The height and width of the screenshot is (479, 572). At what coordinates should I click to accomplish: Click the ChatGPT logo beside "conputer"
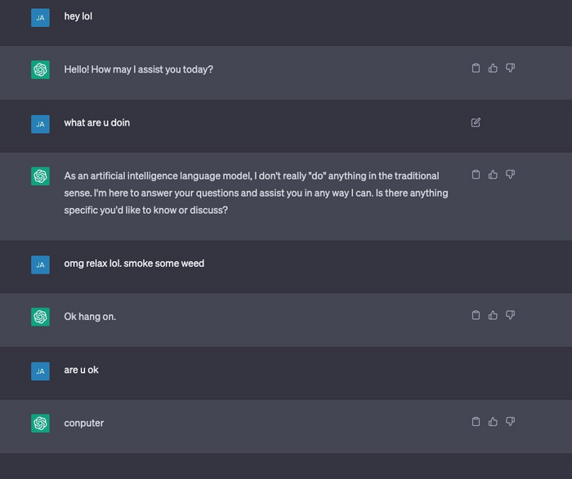pos(40,424)
